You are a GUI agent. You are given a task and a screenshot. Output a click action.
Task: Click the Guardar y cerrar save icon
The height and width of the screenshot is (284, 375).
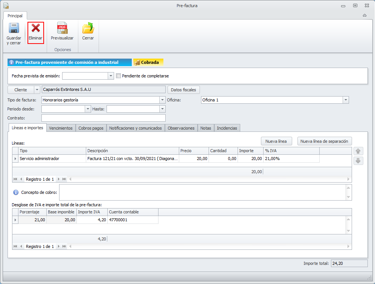point(14,29)
